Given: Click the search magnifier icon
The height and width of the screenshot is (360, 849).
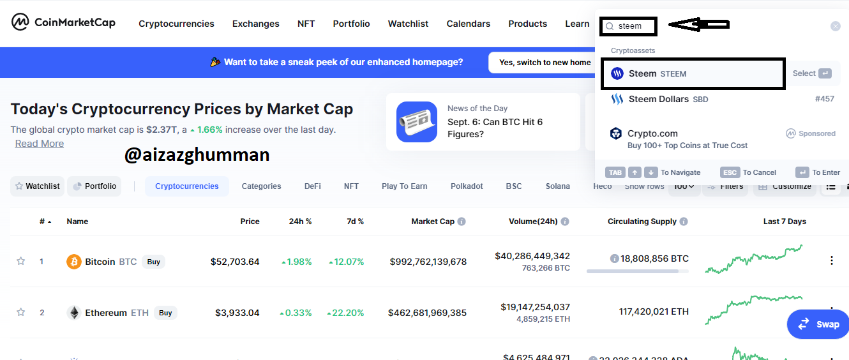Looking at the screenshot, I should pyautogui.click(x=610, y=26).
